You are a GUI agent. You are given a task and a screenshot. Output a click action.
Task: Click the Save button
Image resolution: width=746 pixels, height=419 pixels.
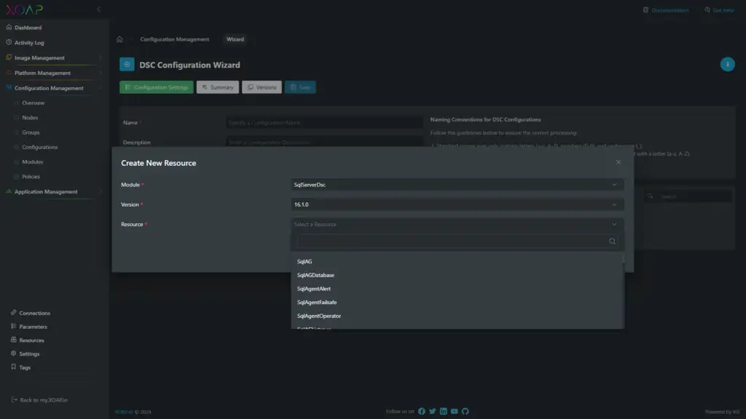coord(300,87)
